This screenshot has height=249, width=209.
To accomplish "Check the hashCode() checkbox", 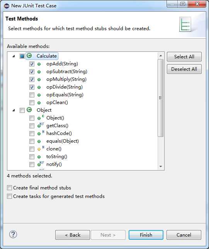I will (x=32, y=133).
